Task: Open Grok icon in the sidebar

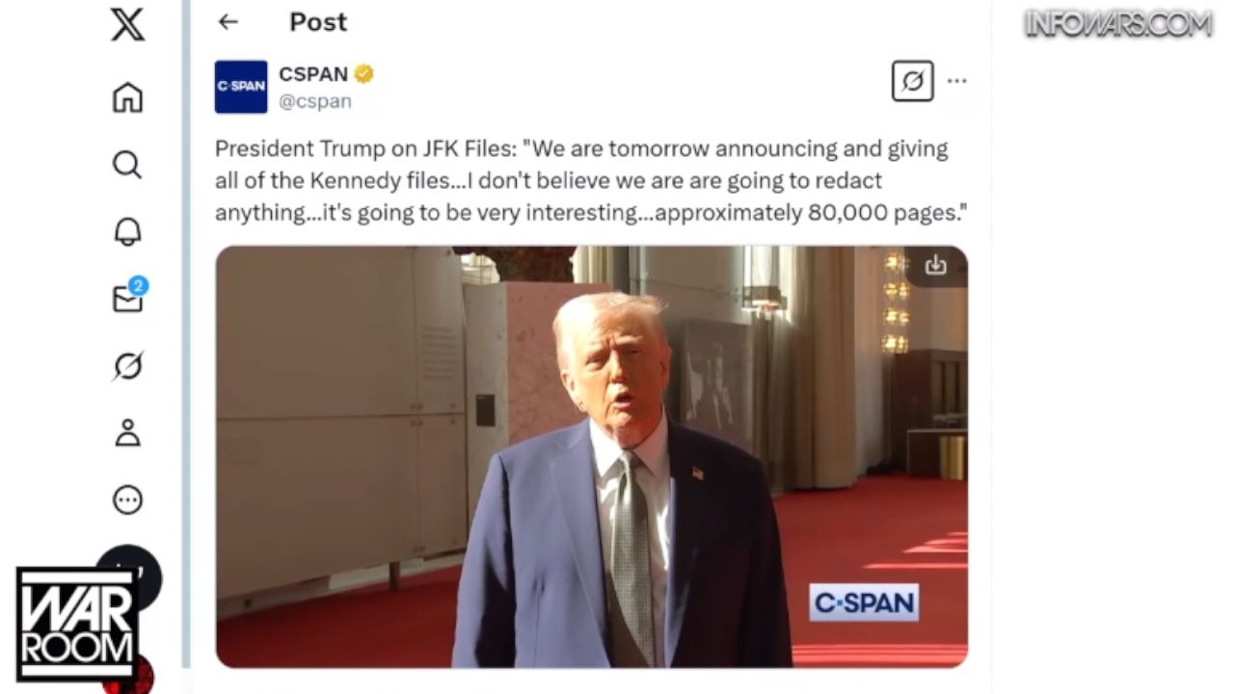Action: [x=127, y=366]
